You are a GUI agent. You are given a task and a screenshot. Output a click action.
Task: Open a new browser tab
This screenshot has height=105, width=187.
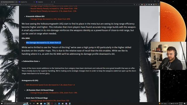coord(54,2)
